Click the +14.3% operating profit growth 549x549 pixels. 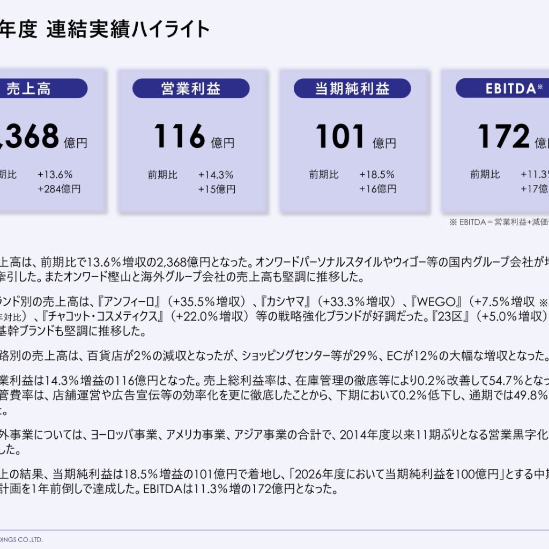[x=216, y=175]
